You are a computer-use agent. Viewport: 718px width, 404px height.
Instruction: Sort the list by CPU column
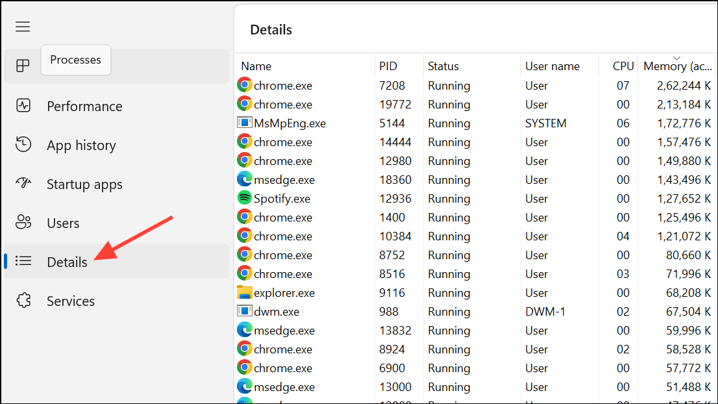[x=623, y=66]
